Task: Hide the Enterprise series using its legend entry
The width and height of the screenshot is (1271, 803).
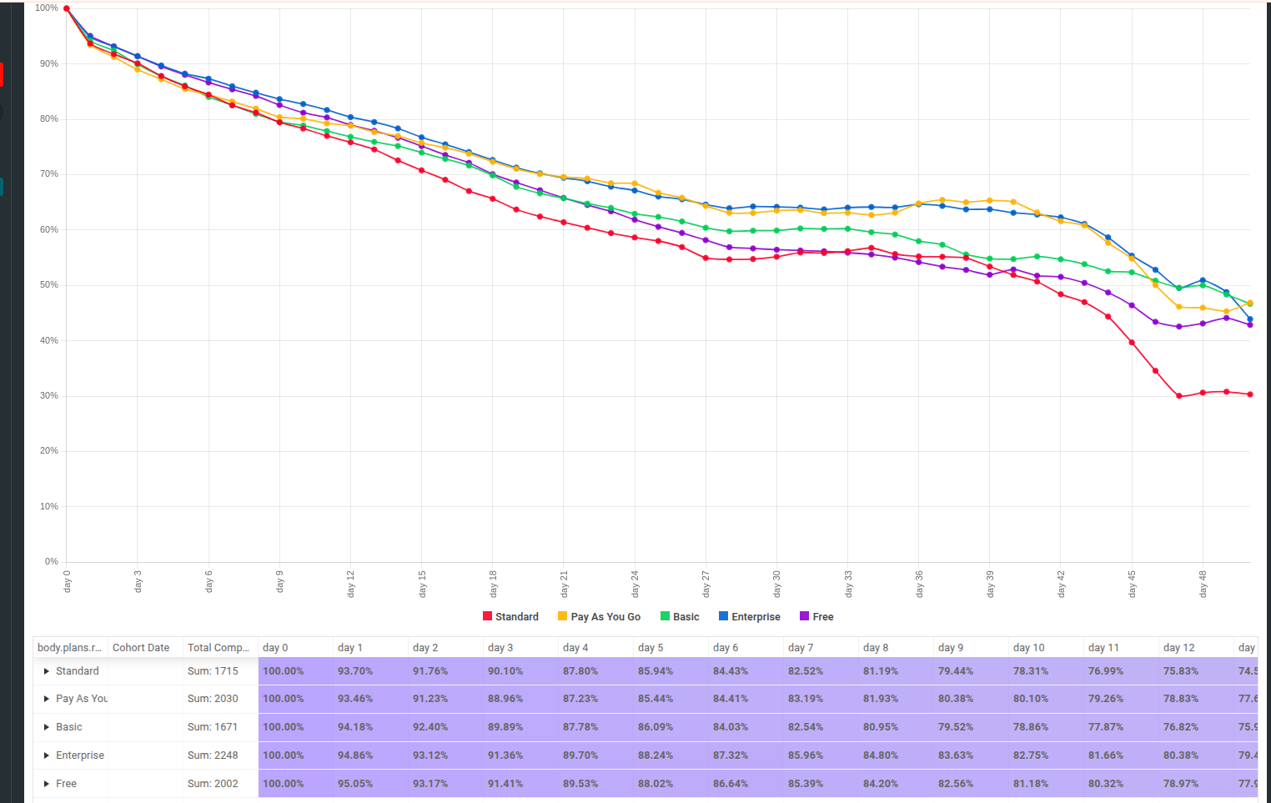Action: click(748, 615)
